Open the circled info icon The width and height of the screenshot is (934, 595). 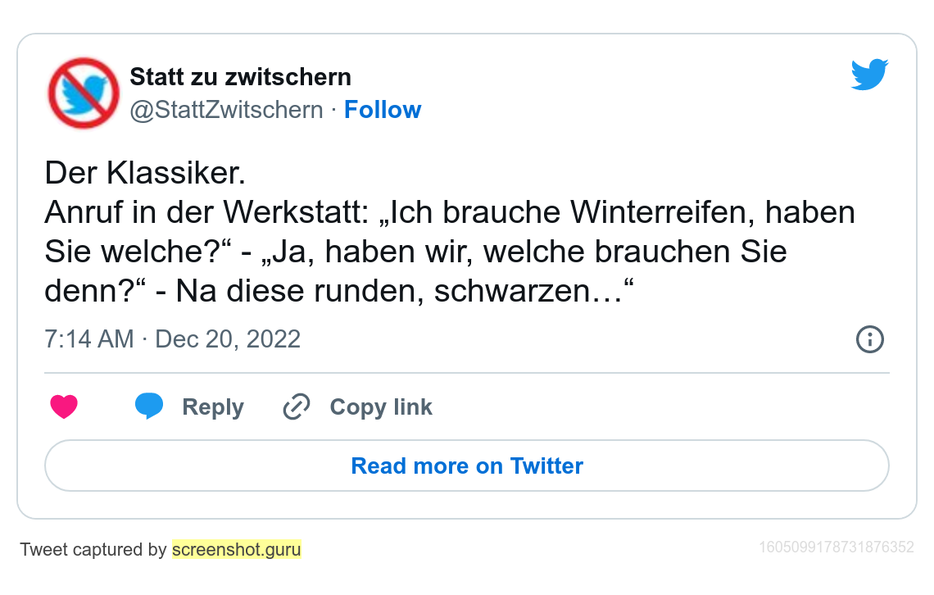click(x=869, y=338)
